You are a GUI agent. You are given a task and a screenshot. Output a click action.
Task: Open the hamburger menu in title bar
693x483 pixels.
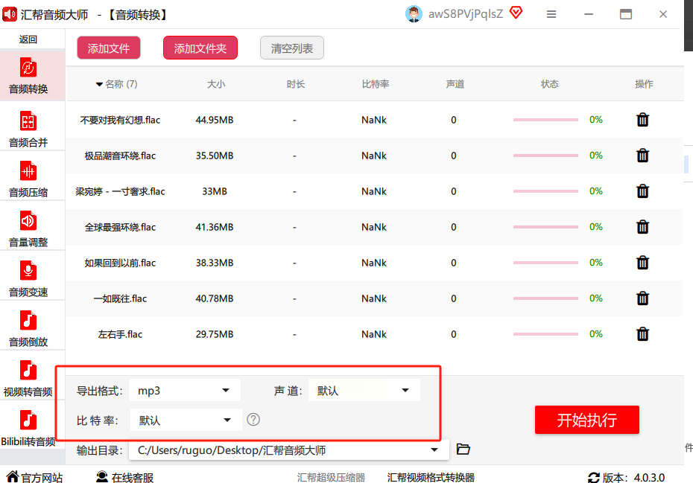(551, 15)
